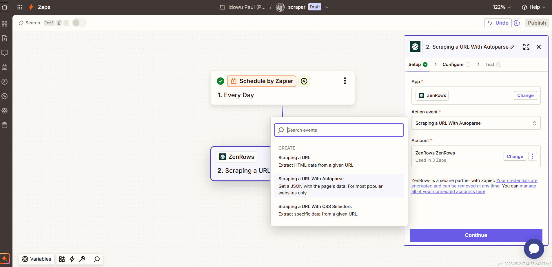Select the Scraping a URL event

(339, 161)
